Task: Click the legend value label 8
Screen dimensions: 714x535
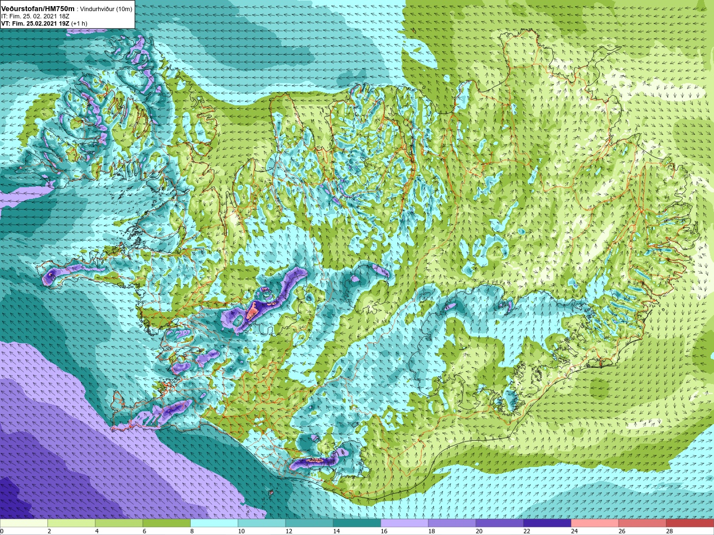Action: tap(192, 531)
